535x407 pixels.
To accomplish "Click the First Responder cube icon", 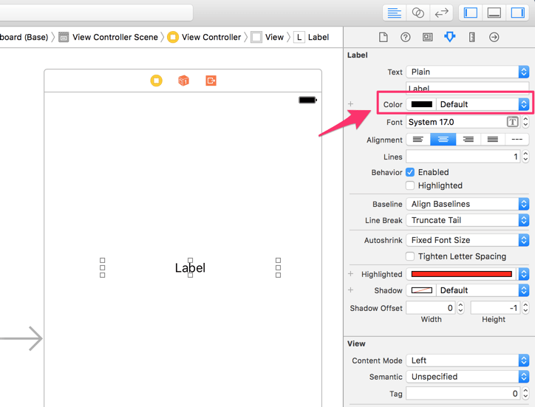I will [183, 81].
